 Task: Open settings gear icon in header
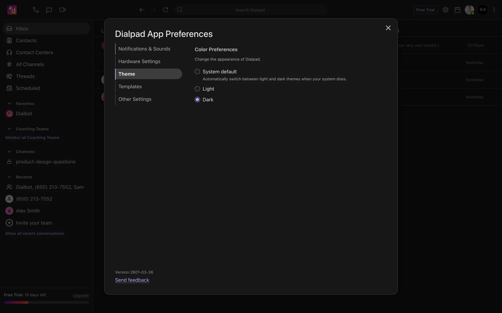coord(446,10)
